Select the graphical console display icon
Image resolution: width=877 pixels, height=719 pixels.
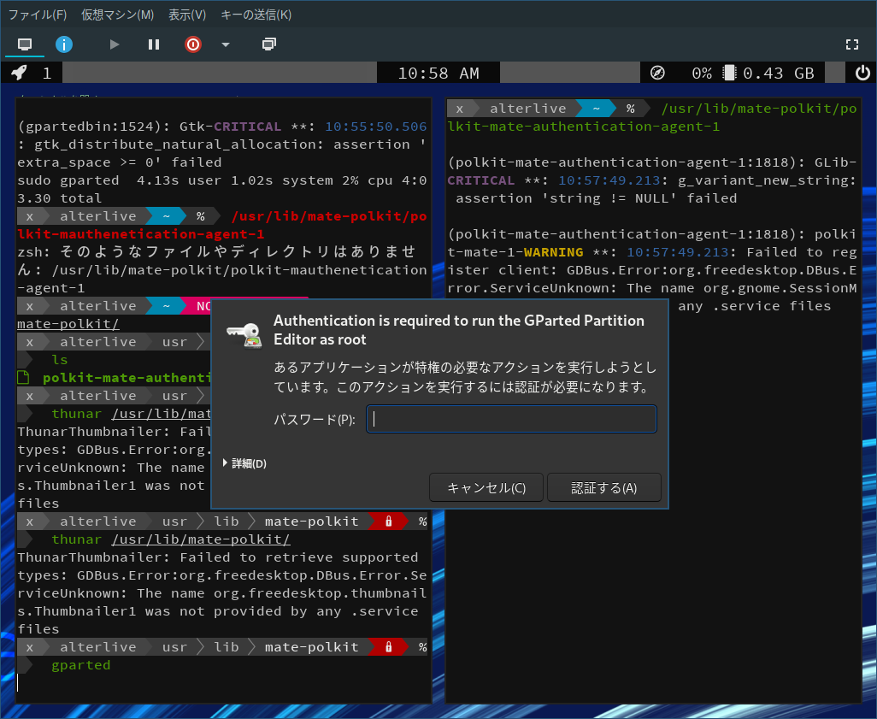[25, 44]
